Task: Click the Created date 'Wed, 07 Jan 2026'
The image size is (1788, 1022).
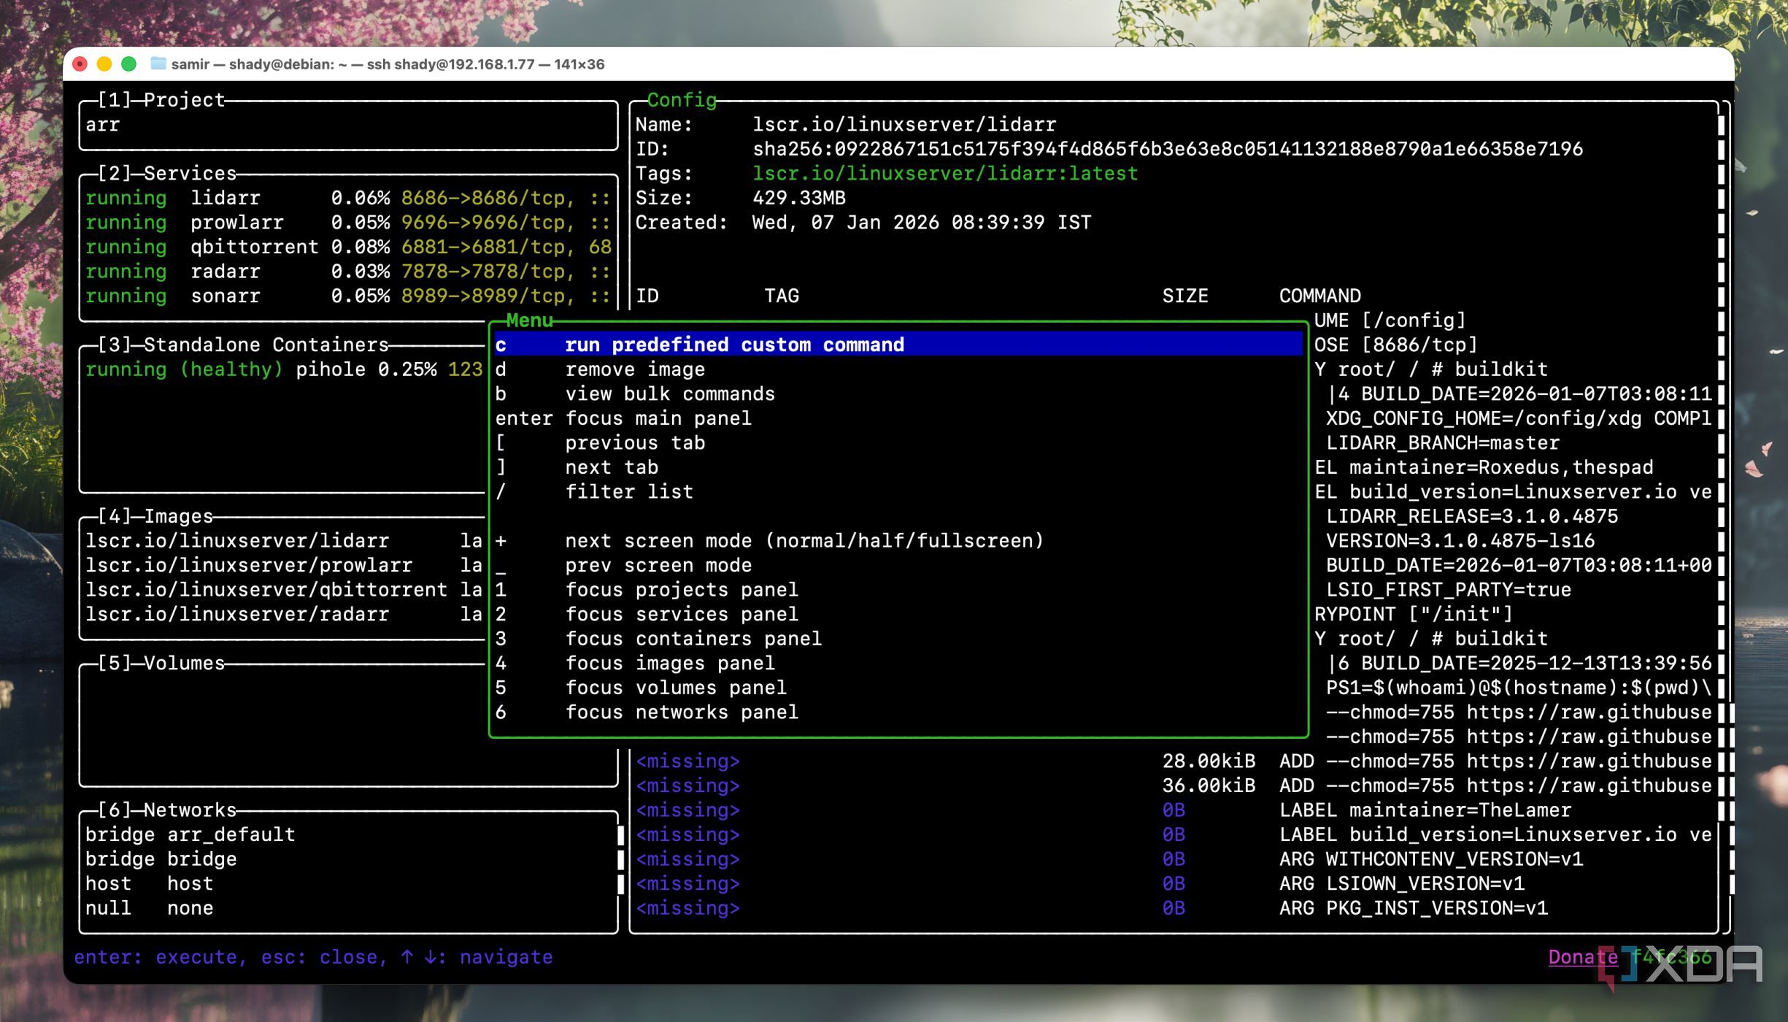Action: tap(845, 222)
